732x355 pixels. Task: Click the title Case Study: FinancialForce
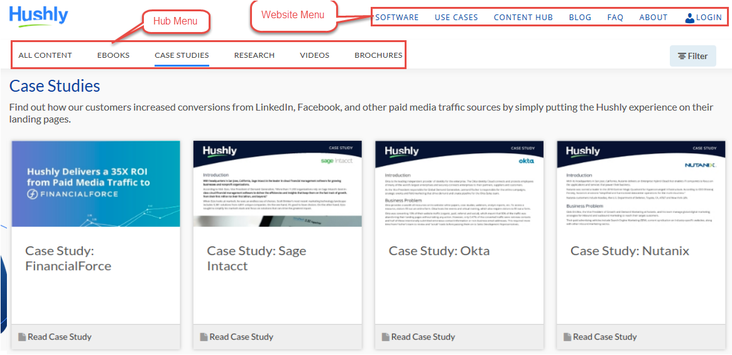[68, 258]
